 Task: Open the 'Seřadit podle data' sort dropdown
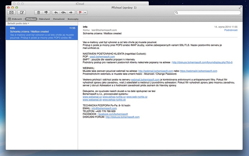pyautogui.click(x=18, y=23)
